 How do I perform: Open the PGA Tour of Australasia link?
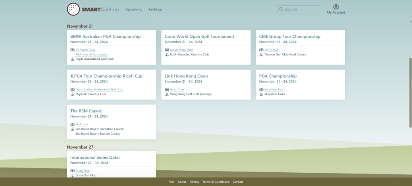point(91,54)
